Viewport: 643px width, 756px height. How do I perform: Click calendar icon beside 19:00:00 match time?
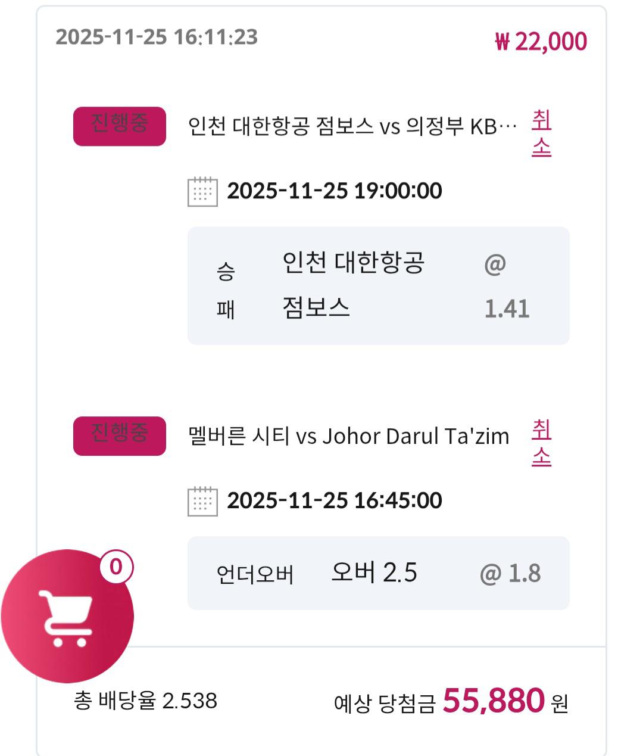[x=202, y=191]
